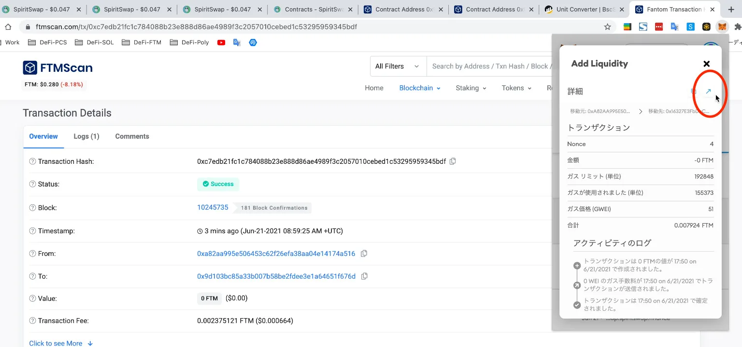Open Chrome extensions puzzle icon
742x347 pixels.
[738, 27]
